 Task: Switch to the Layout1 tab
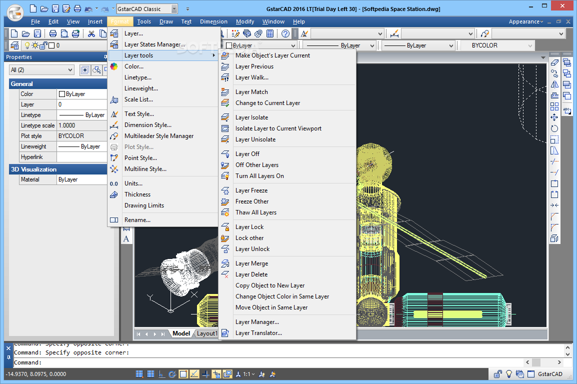point(206,333)
